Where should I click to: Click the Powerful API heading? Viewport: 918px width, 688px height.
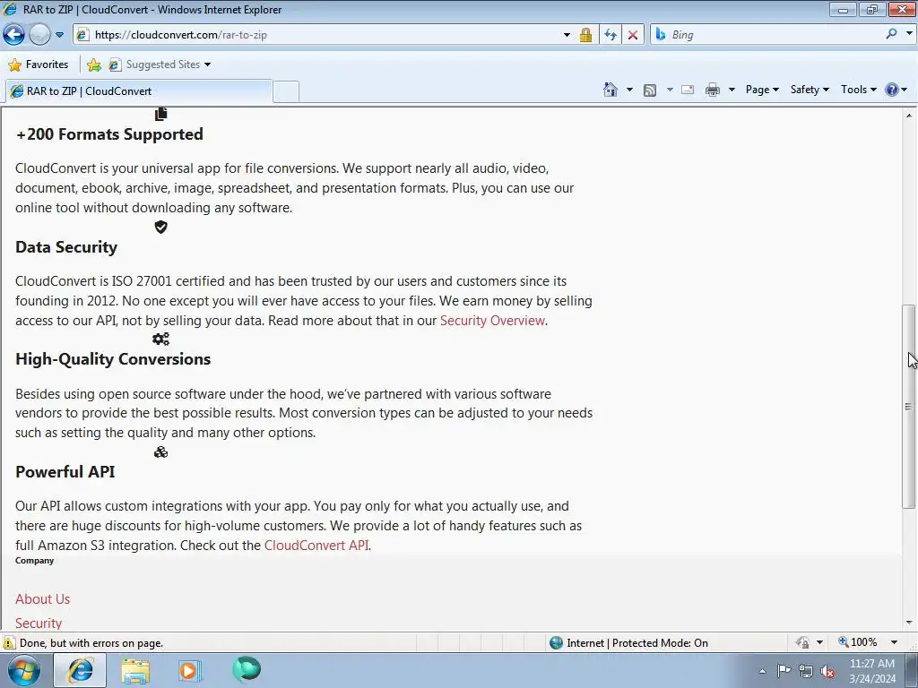(65, 471)
